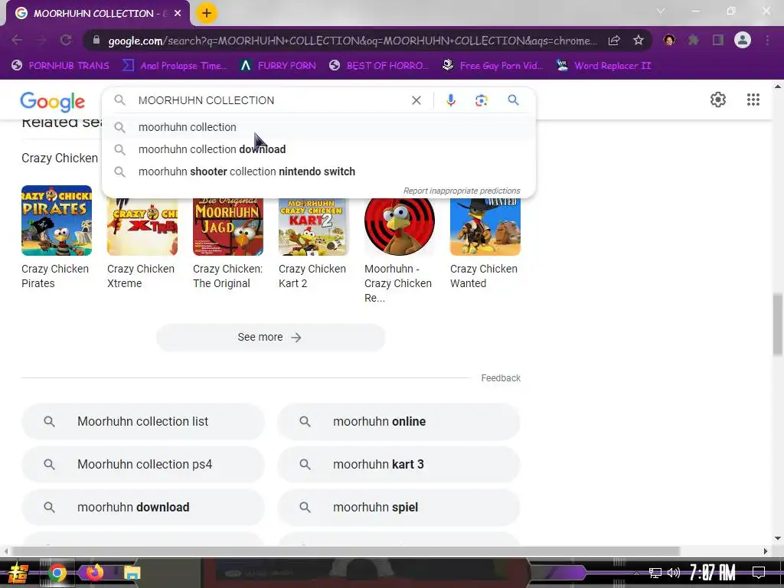The image size is (784, 588).
Task: Search 'moorhuhn download' related query
Action: tap(143, 507)
